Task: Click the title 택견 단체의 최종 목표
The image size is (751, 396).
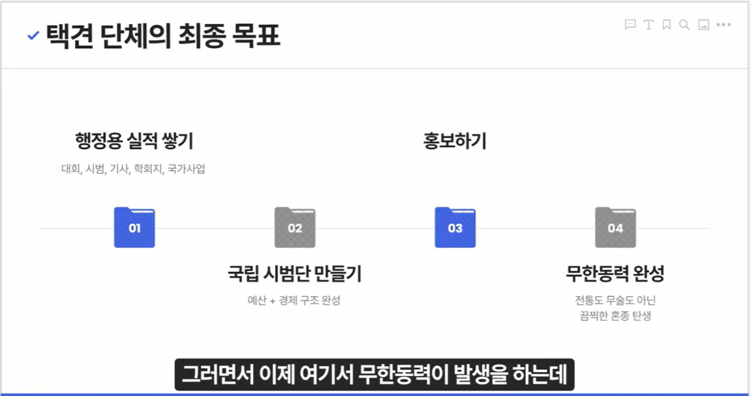Action: pos(163,36)
